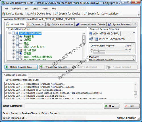The height and width of the screenshot is (122, 142).
Task: Click the 处理器 processor icon
Action: (21, 40)
